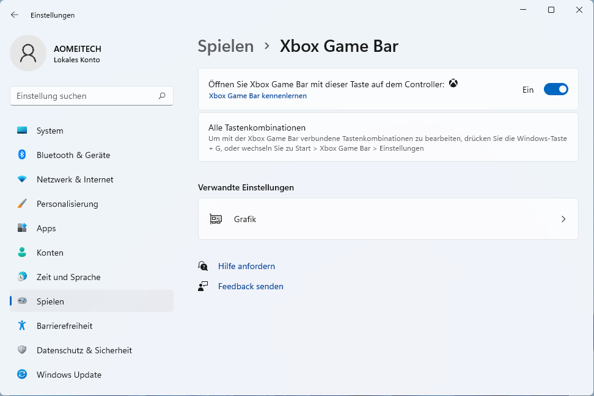This screenshot has height=396, width=594.
Task: Click the System monitor icon in sidebar
Action: [x=22, y=131]
